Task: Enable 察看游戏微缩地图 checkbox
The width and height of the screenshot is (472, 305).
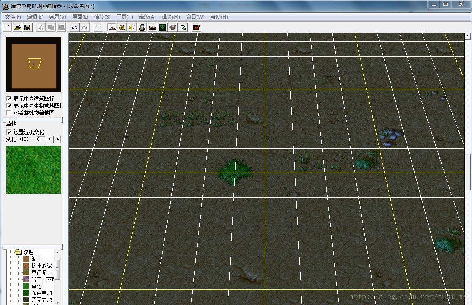Action: tap(9, 113)
